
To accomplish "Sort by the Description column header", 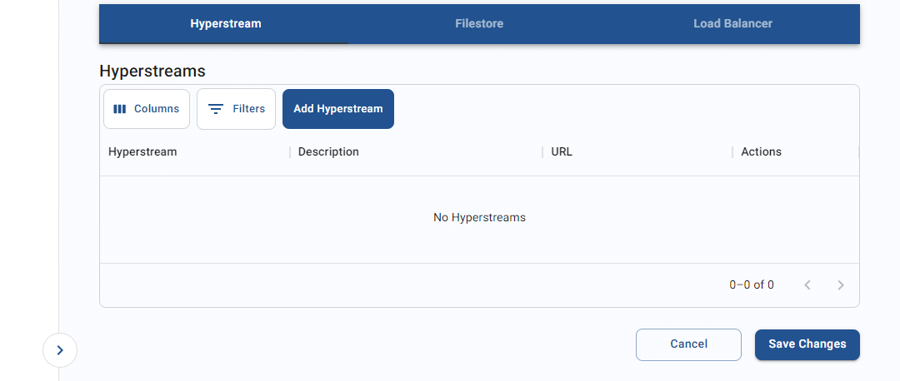I will click(x=328, y=152).
